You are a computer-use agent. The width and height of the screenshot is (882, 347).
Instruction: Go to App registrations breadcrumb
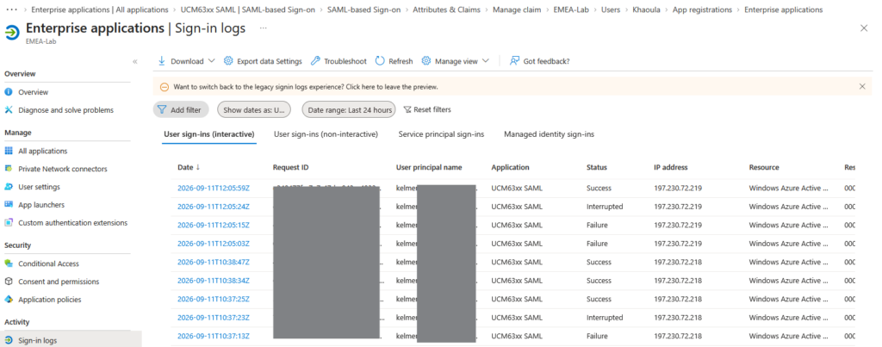coord(703,9)
